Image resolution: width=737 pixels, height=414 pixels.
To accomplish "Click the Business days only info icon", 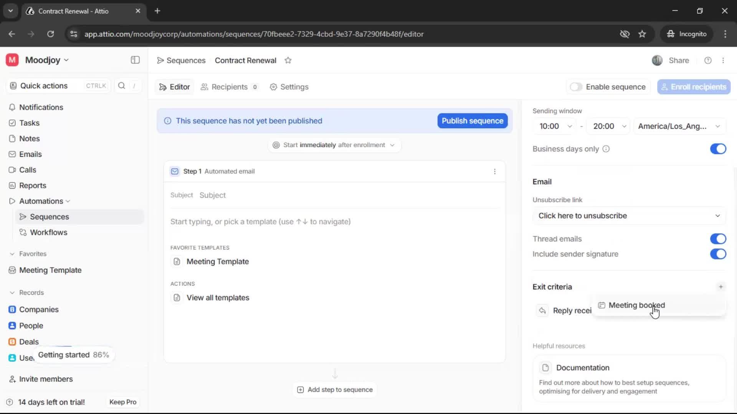I will tap(606, 149).
